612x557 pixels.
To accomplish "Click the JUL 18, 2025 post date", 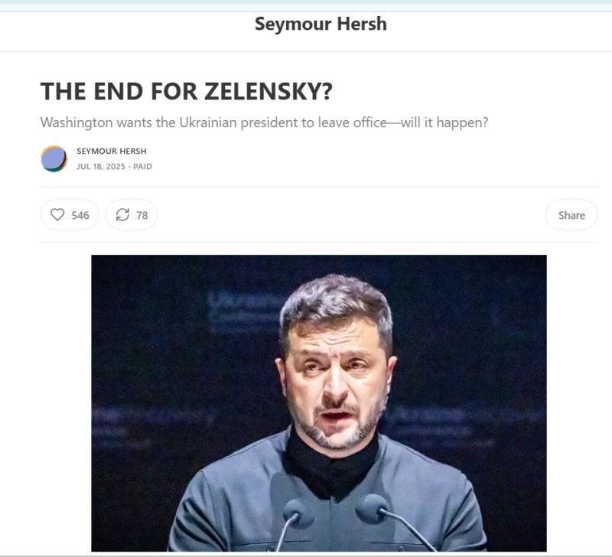I will (x=101, y=166).
